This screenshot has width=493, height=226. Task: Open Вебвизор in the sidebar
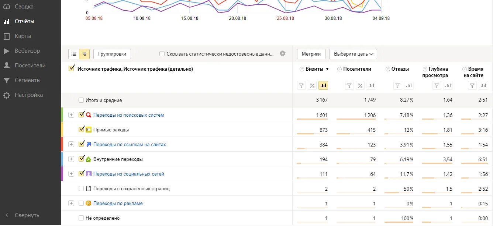[x=27, y=51]
